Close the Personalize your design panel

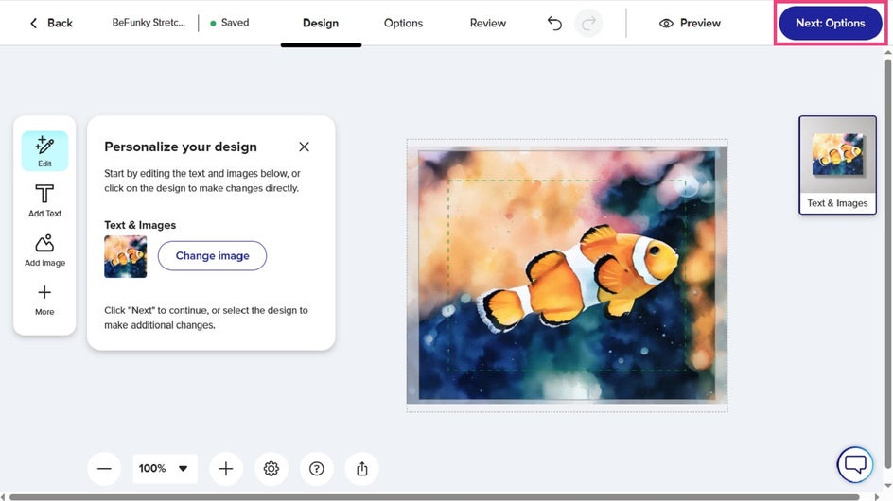pyautogui.click(x=304, y=147)
